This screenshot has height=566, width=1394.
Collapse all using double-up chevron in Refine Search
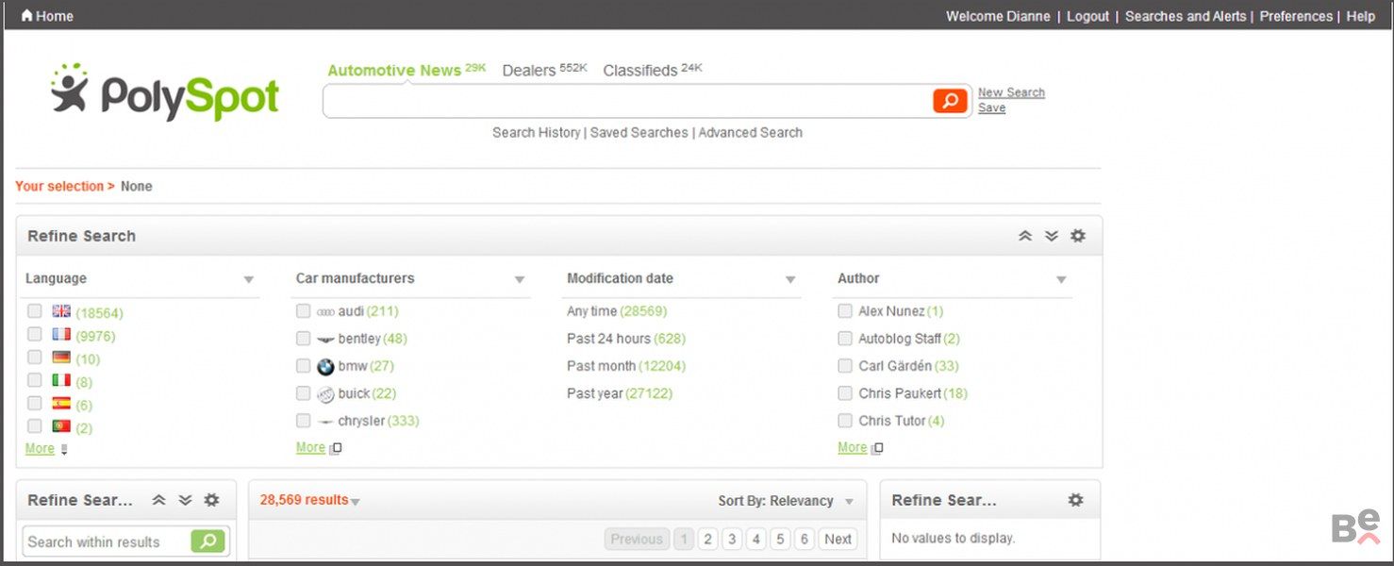(1025, 236)
